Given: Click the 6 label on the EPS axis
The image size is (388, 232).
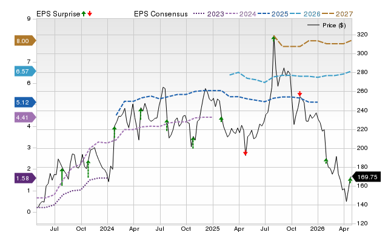Looking at the screenshot, I should point(28,83).
